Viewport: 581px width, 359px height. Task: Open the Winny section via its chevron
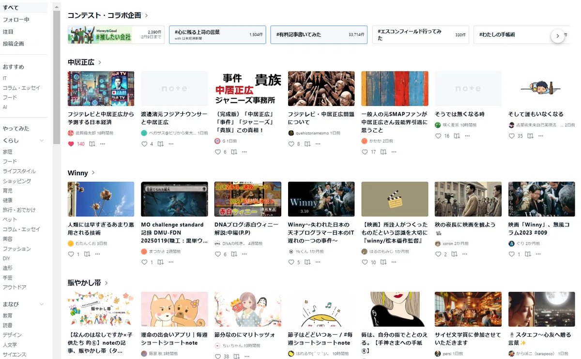coord(93,173)
